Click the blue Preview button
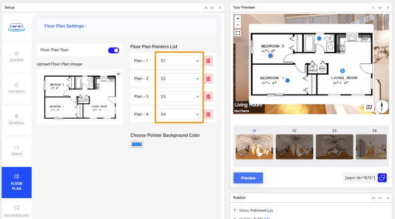This screenshot has height=219, width=395. [x=248, y=178]
